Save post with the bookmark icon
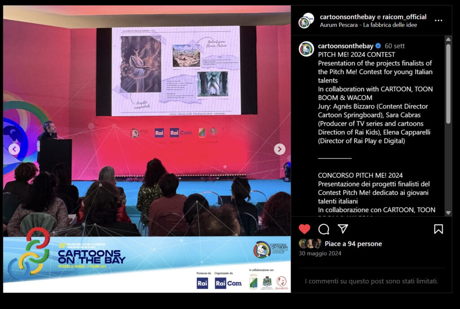Screen dimensions: 460x309 pyautogui.click(x=438, y=229)
